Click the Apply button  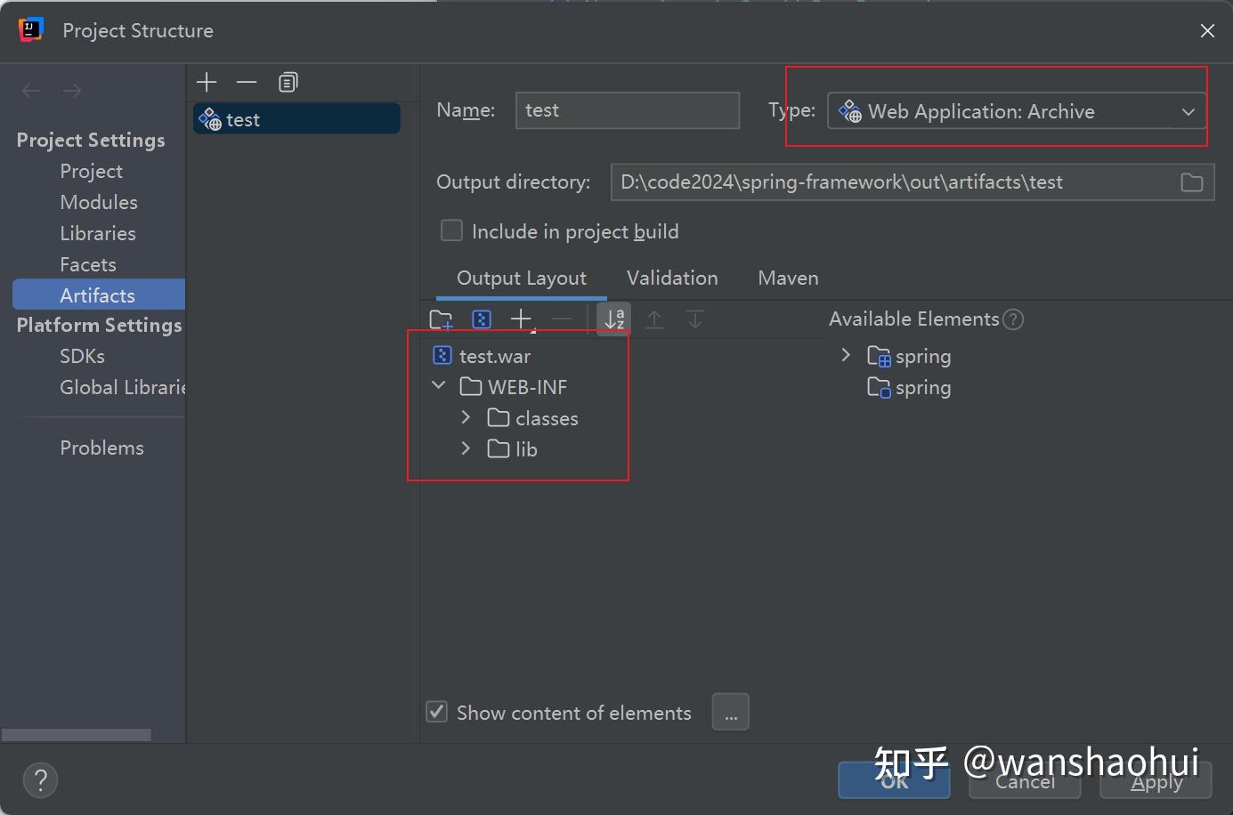[x=1156, y=781]
